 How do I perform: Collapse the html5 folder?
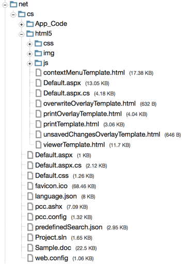21,34
